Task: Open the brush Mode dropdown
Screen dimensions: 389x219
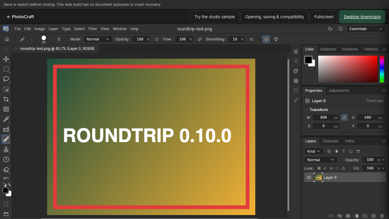Action: point(98,39)
